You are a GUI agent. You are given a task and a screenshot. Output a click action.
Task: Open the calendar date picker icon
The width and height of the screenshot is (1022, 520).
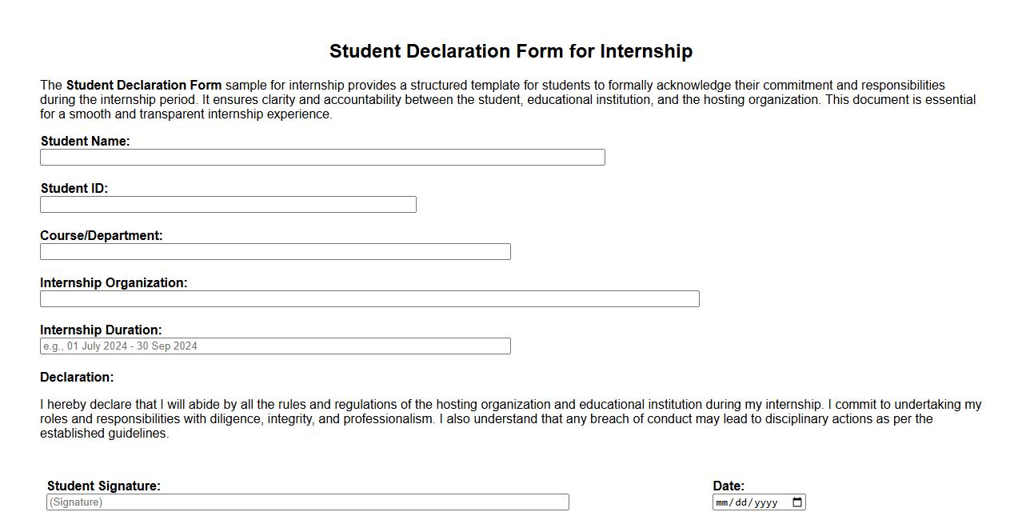click(796, 502)
